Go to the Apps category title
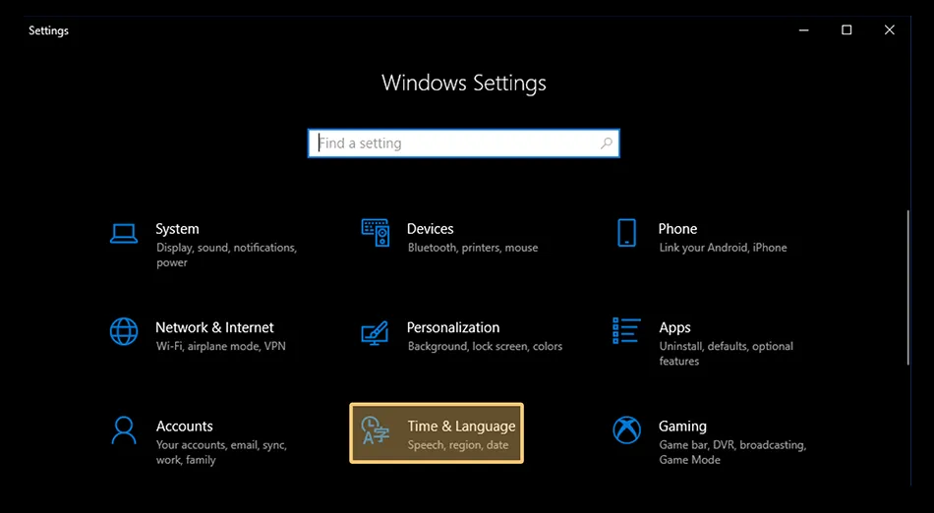The image size is (934, 513). tap(674, 328)
